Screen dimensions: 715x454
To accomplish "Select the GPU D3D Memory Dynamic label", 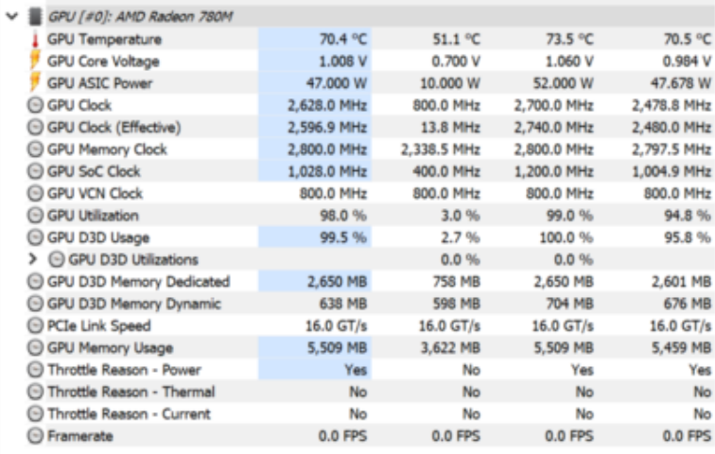I will pos(134,304).
